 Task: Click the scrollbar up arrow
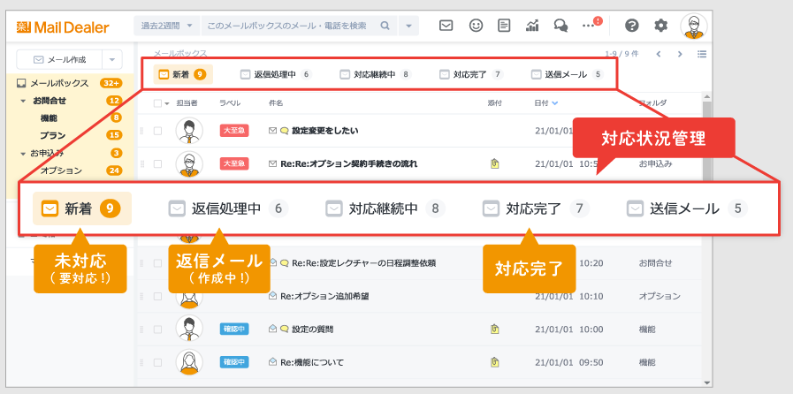[707, 97]
